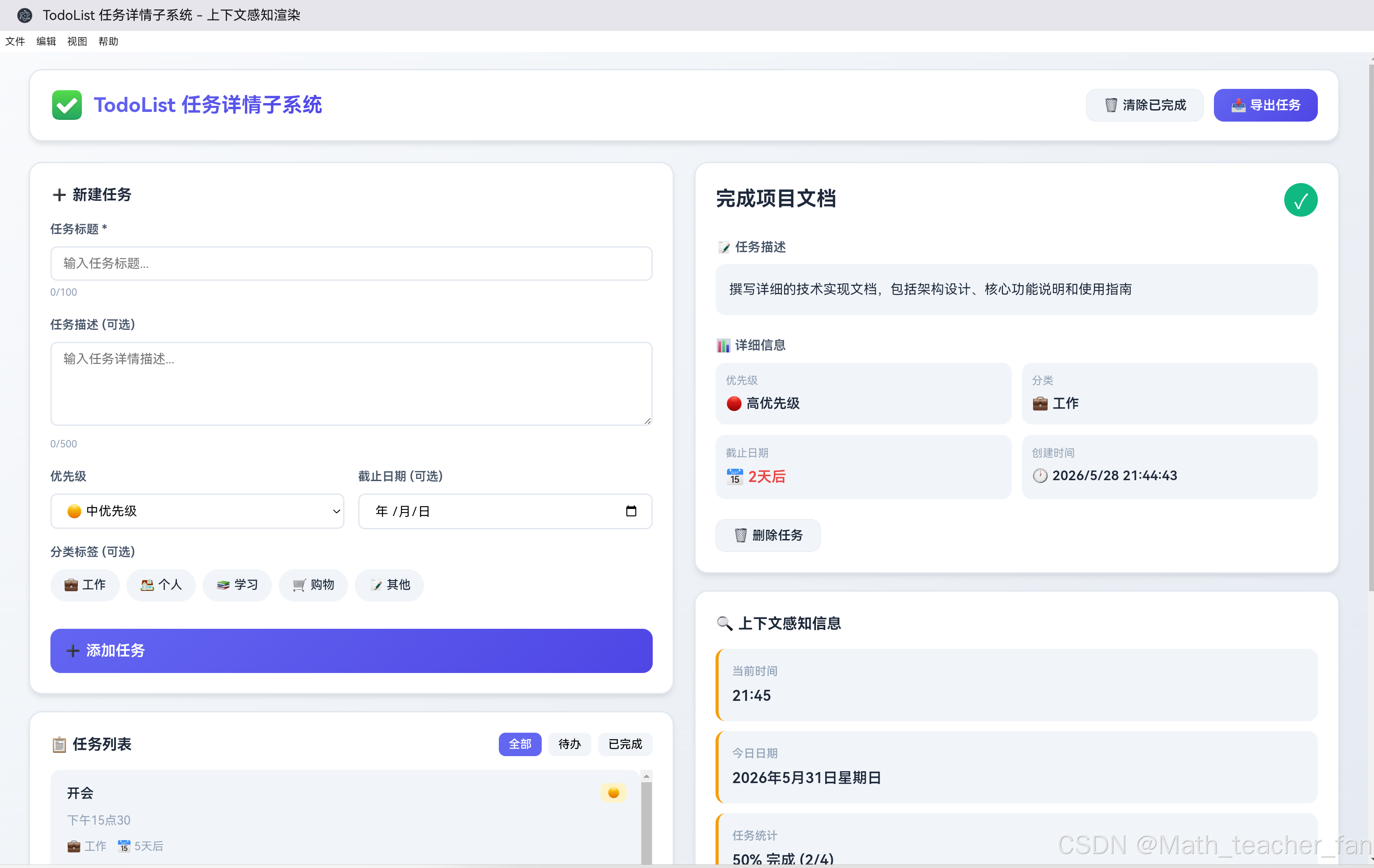The height and width of the screenshot is (868, 1374).
Task: Click the plus icon beside 新建任务
Action: pos(59,195)
